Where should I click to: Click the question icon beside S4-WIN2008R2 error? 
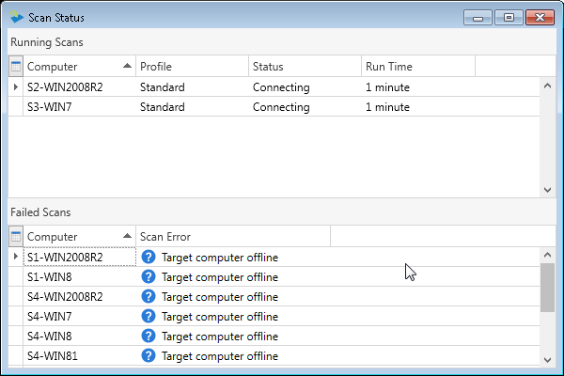(149, 296)
